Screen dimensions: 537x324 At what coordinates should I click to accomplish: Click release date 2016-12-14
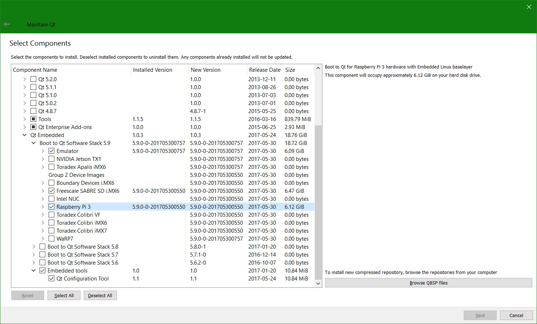coord(262,254)
